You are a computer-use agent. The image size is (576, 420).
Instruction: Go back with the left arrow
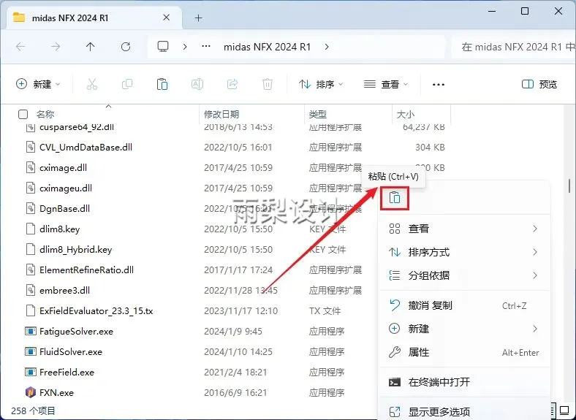point(20,47)
